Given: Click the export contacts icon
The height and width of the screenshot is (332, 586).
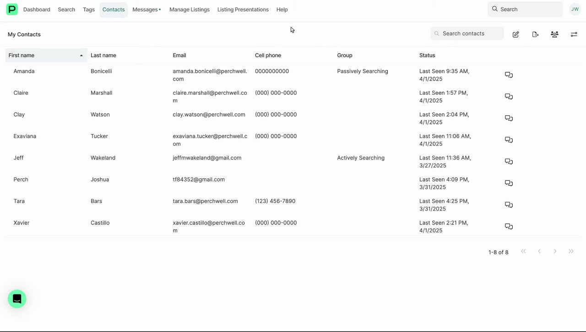Looking at the screenshot, I should [535, 34].
